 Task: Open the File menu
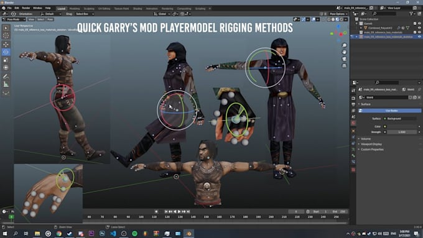[x=9, y=8]
